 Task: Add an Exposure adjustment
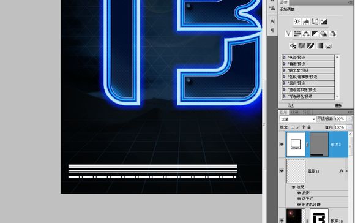click(x=324, y=21)
